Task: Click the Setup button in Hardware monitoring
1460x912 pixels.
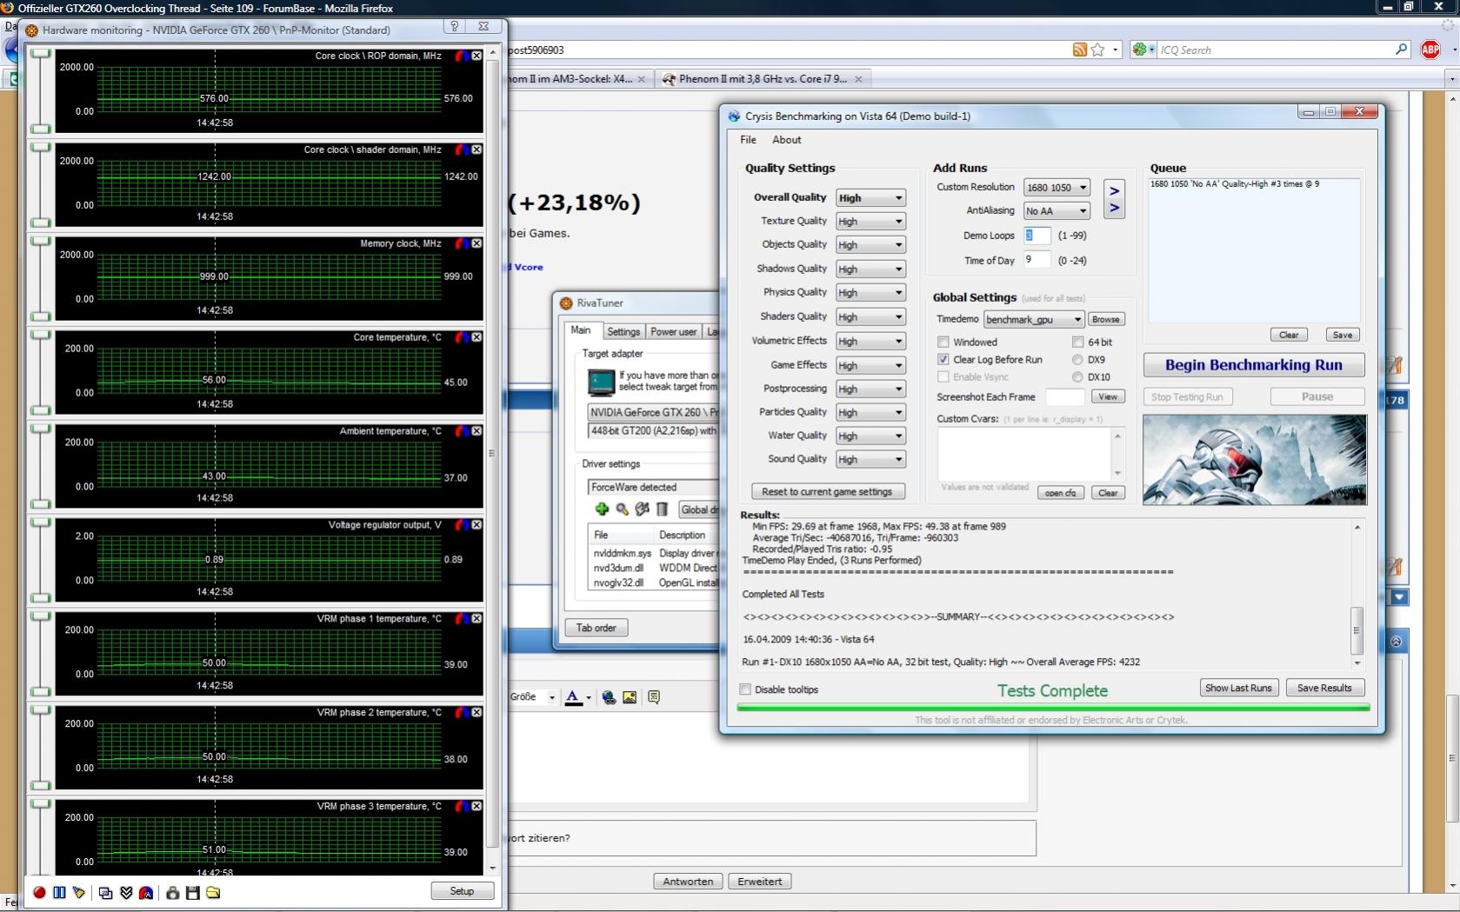Action: click(462, 891)
